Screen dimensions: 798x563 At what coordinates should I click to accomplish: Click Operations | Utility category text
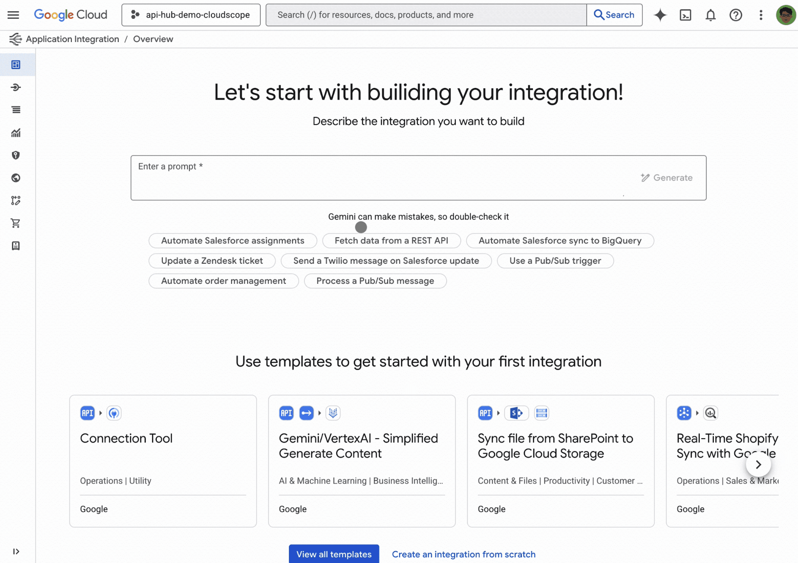point(116,481)
